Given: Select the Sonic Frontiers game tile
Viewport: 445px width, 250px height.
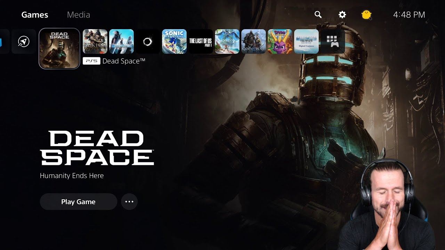Looking at the screenshot, I should point(174,42).
